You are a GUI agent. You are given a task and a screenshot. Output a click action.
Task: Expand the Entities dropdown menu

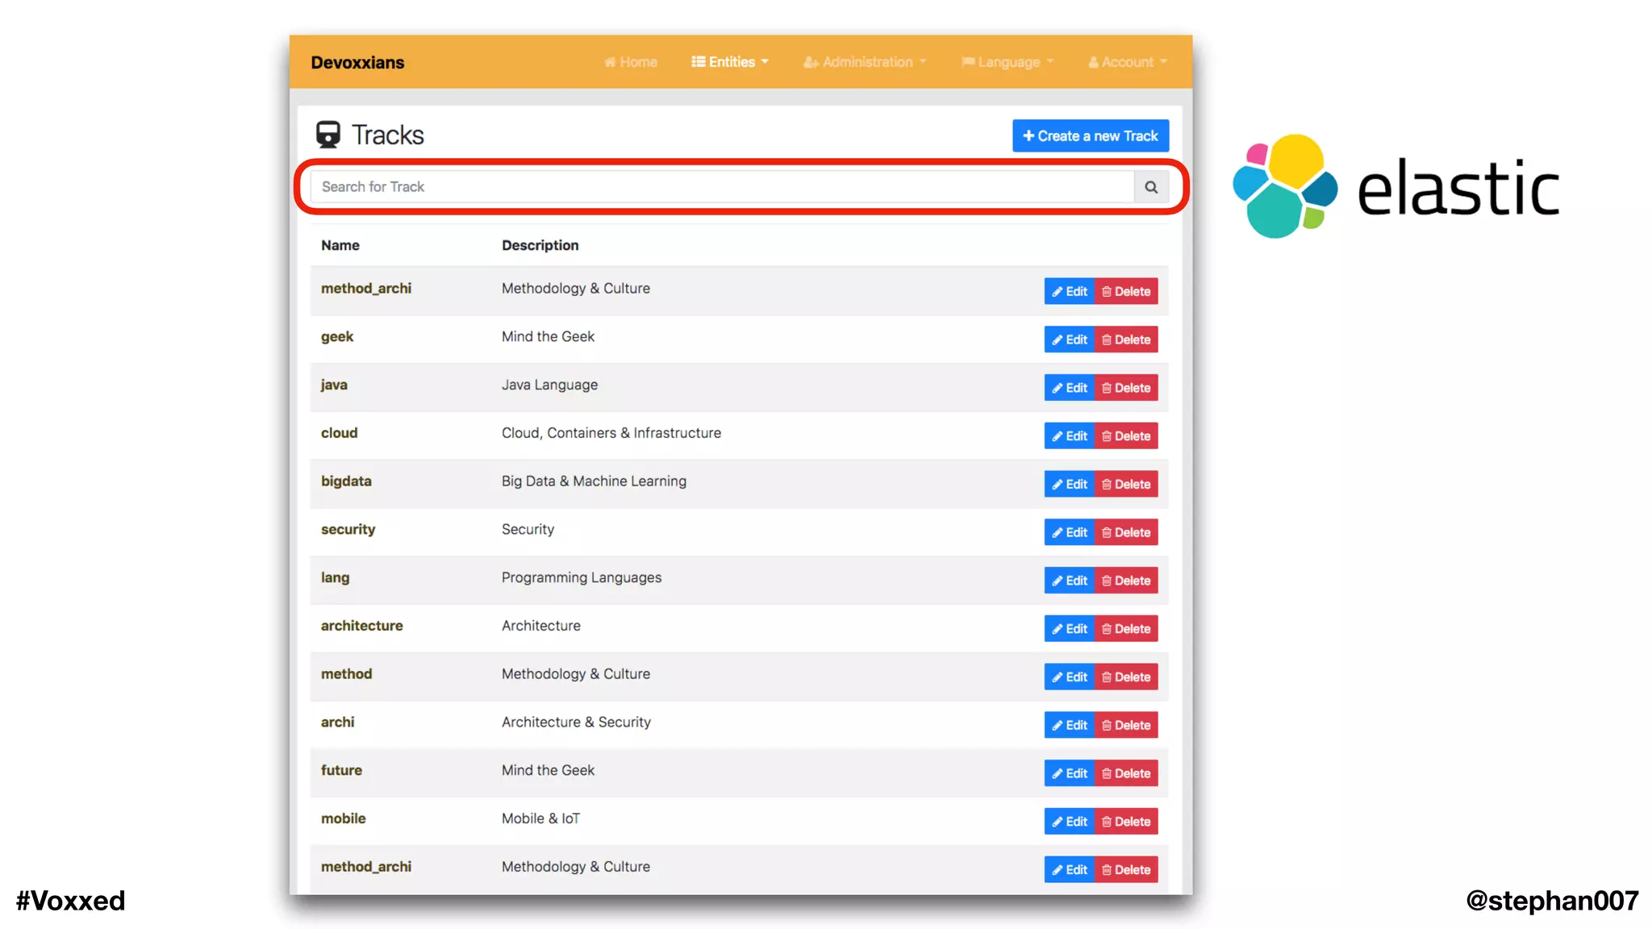[x=730, y=62]
